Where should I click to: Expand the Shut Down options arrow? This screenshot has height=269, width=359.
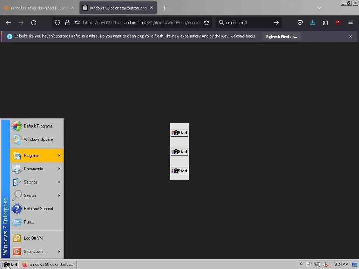coord(59,251)
